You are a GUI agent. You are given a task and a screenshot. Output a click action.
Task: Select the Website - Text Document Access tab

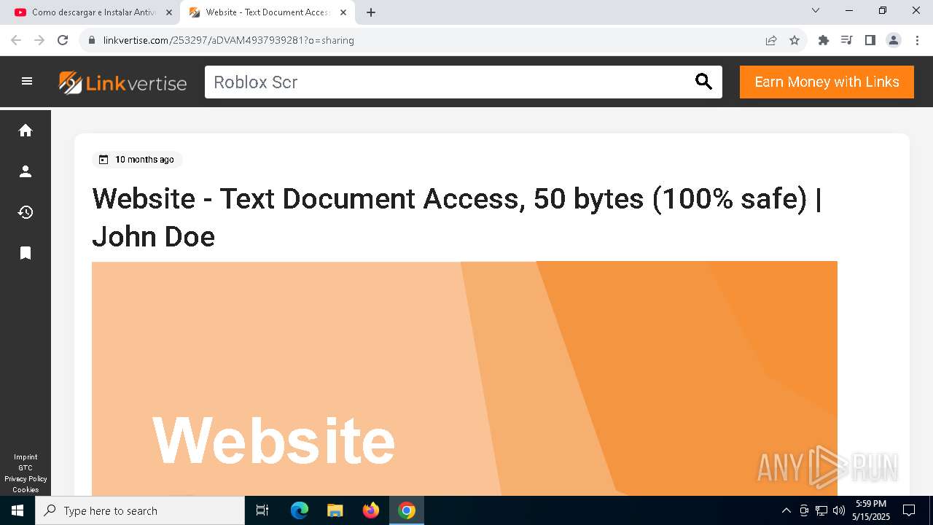268,12
